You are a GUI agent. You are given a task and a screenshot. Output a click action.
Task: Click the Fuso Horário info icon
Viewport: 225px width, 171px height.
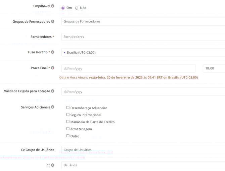point(52,52)
